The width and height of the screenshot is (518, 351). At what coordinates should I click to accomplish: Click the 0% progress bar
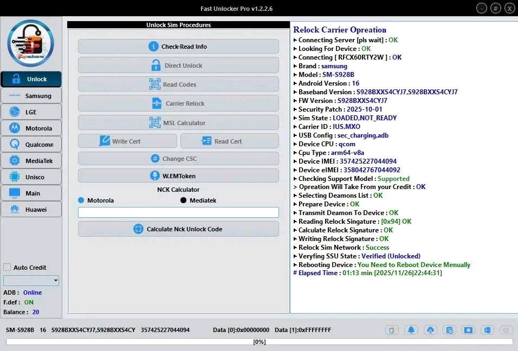(x=259, y=342)
